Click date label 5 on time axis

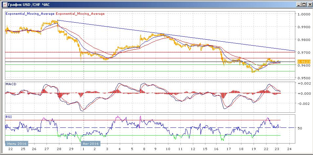point(132,149)
